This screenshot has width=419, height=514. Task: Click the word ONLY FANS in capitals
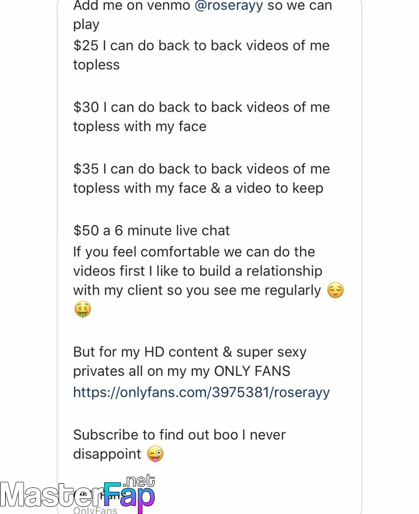[x=252, y=371]
